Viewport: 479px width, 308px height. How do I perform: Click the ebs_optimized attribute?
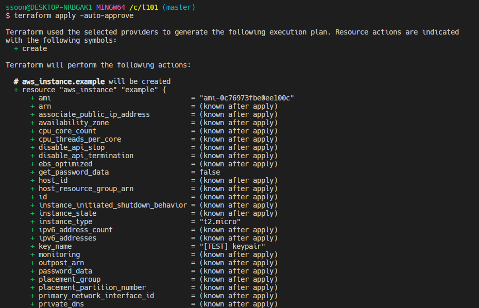[65, 164]
